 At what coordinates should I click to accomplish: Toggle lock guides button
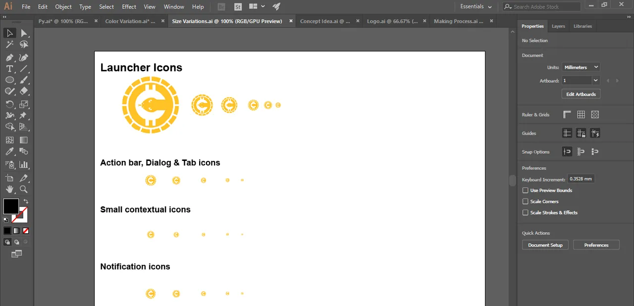581,133
